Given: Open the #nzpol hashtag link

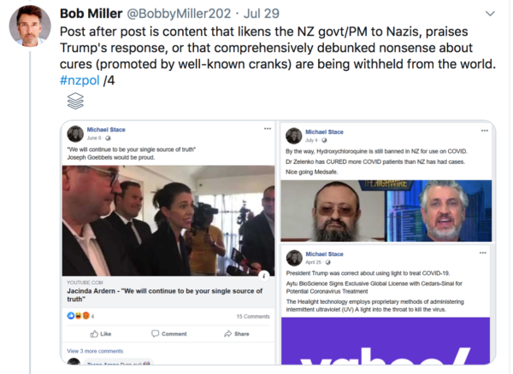Looking at the screenshot, I should pos(80,80).
